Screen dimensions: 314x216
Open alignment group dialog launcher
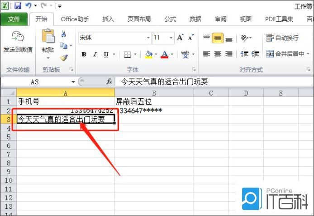tap(309, 69)
